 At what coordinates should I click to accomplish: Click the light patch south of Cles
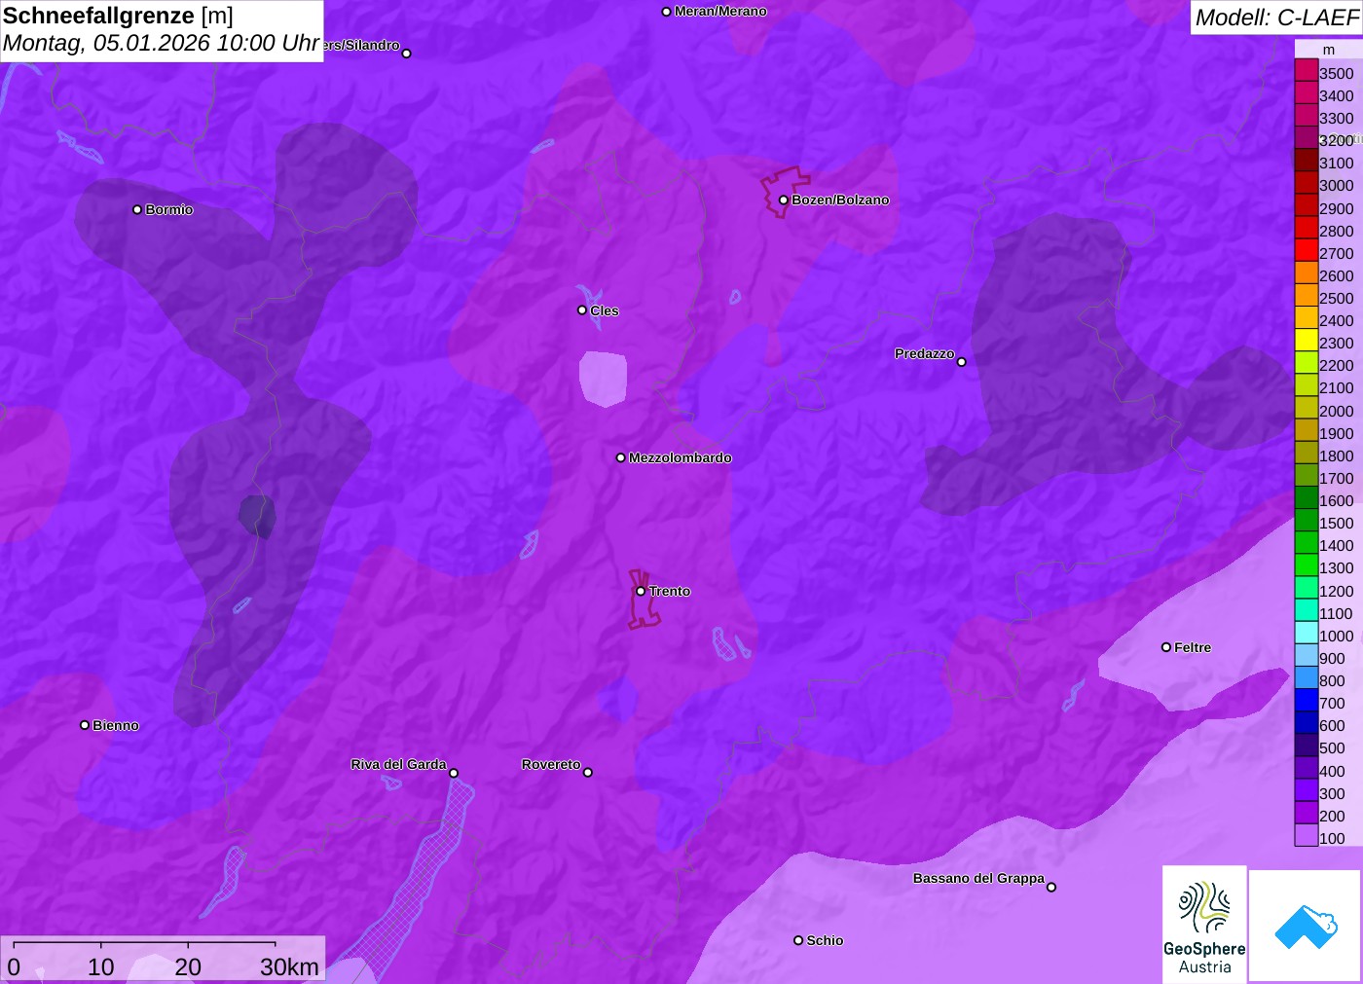[604, 379]
